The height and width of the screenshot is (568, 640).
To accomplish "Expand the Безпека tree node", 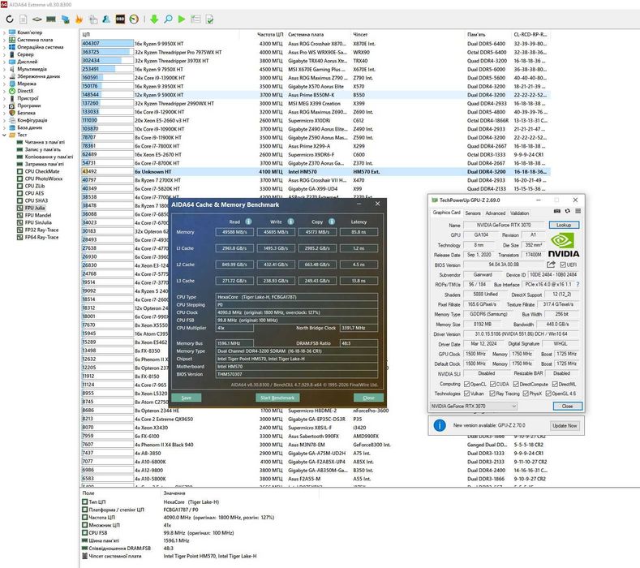I will click(4, 113).
